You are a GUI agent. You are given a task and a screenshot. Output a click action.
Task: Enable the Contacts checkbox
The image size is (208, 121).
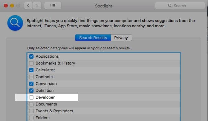click(x=31, y=77)
